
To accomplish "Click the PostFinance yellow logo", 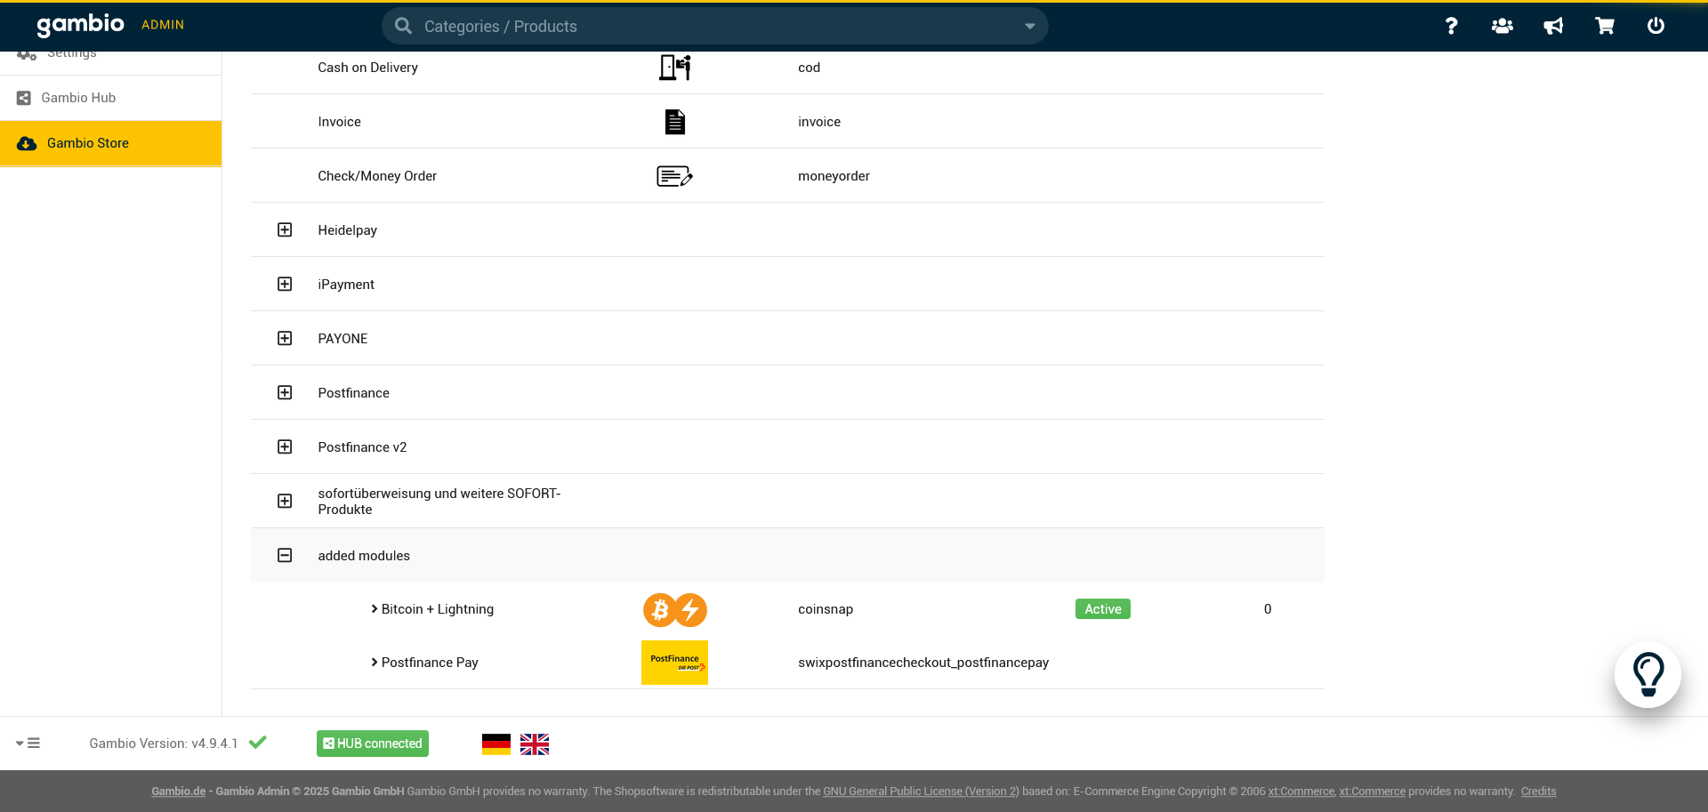I will (x=674, y=663).
